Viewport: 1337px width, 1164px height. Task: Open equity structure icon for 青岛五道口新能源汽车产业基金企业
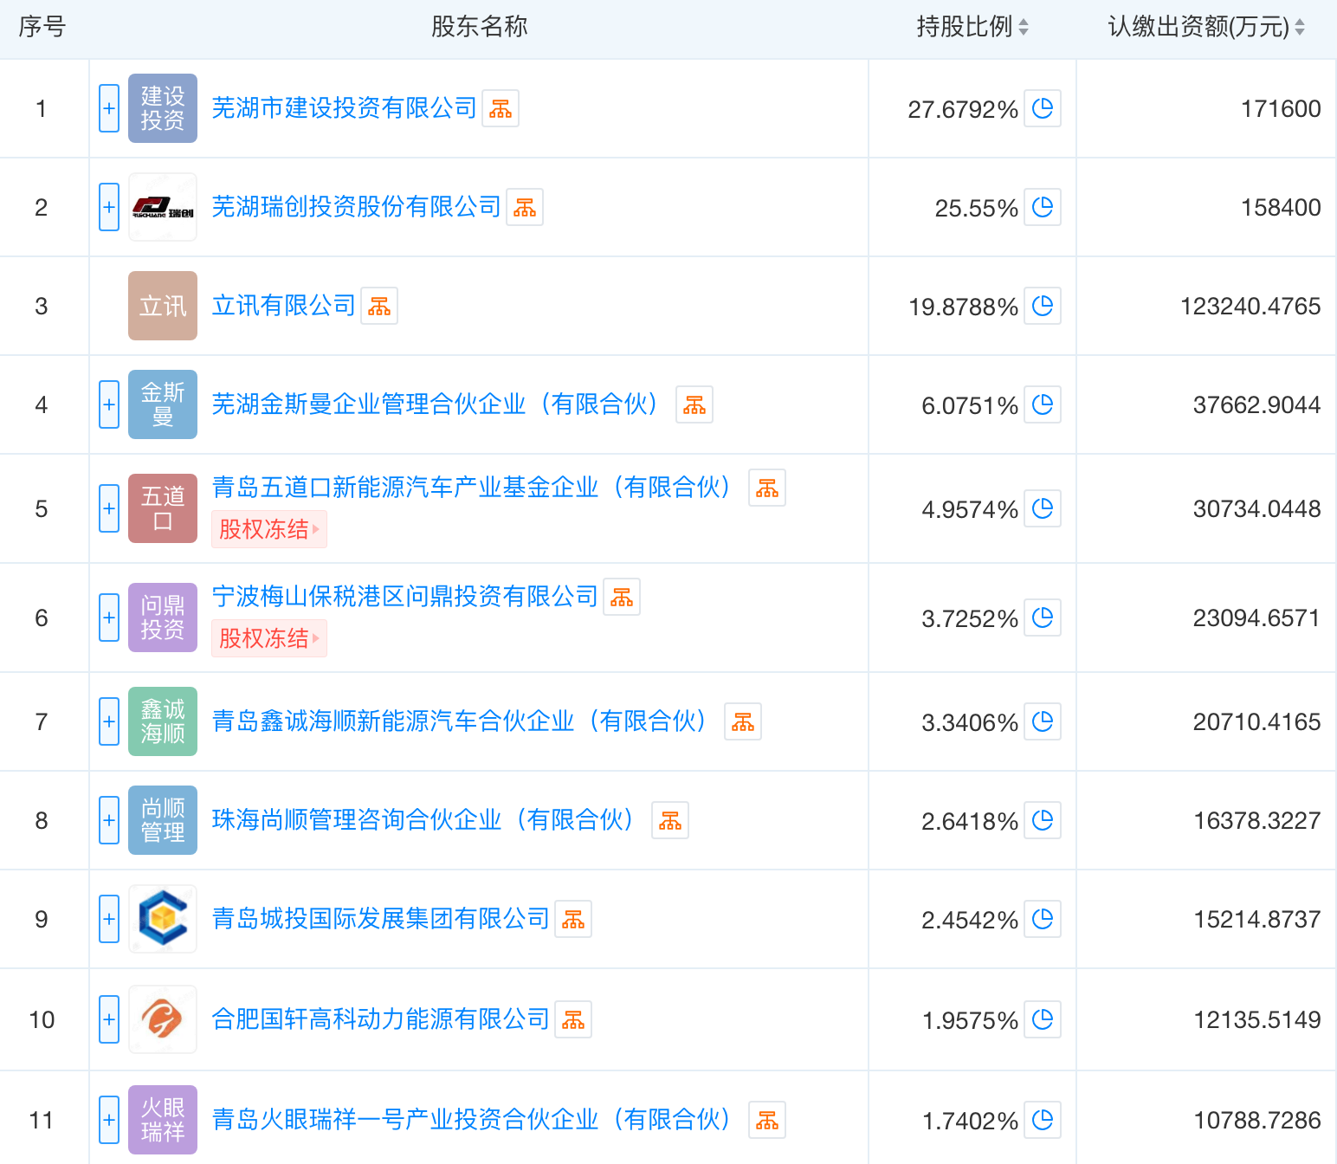767,488
